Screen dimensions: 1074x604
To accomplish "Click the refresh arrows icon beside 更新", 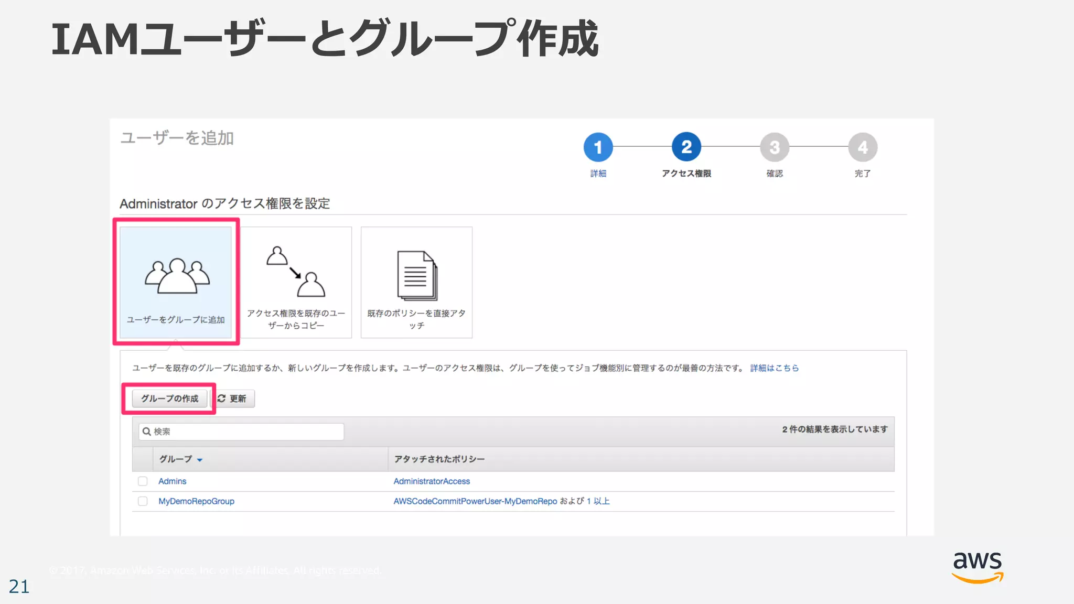I will click(222, 398).
